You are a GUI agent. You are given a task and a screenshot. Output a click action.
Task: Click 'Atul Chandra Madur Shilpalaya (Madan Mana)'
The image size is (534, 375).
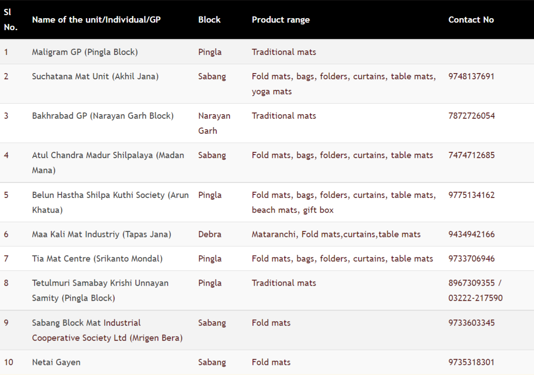[108, 162]
